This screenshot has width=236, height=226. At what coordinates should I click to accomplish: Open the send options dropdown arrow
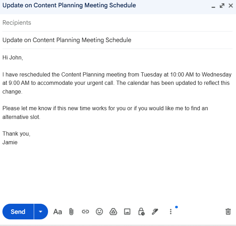41,211
